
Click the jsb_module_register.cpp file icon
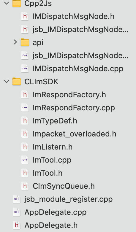(x=17, y=199)
